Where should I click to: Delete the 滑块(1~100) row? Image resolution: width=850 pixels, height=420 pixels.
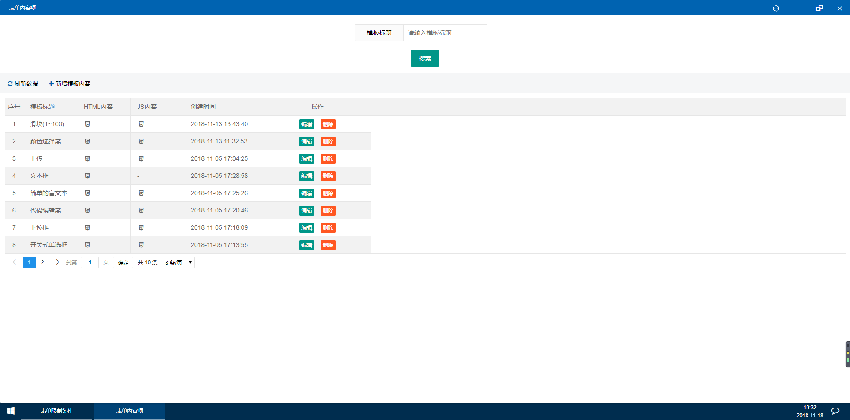point(328,124)
